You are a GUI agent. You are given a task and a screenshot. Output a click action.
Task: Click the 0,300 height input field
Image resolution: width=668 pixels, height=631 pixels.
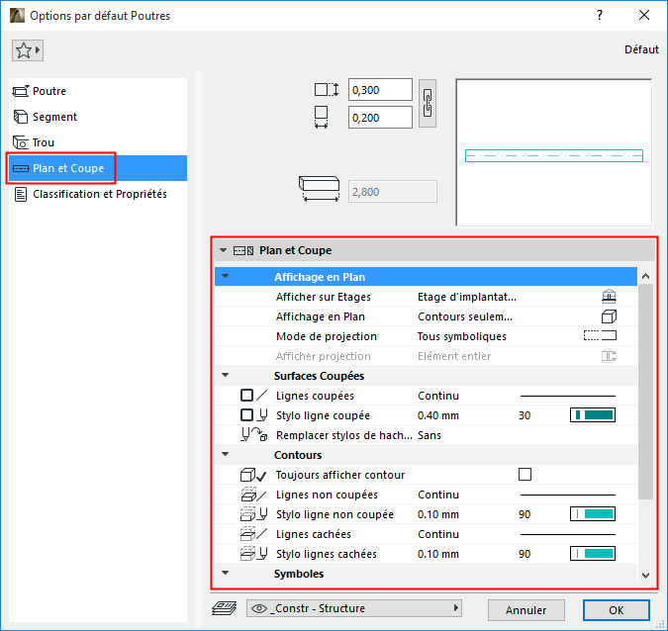380,90
